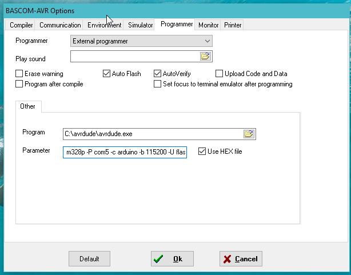351x275 pixels.
Task: Switch to the Compiler tab
Action: coord(21,25)
